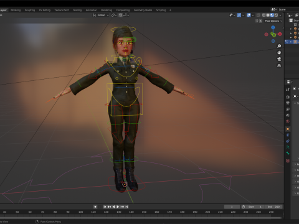Image resolution: width=299 pixels, height=224 pixels.
Task: Click the hand pan view icon
Action: (279, 52)
